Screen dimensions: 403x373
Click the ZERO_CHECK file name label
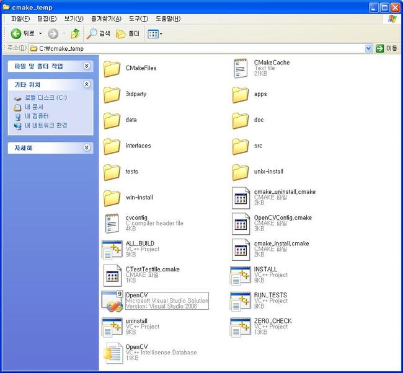(x=273, y=321)
